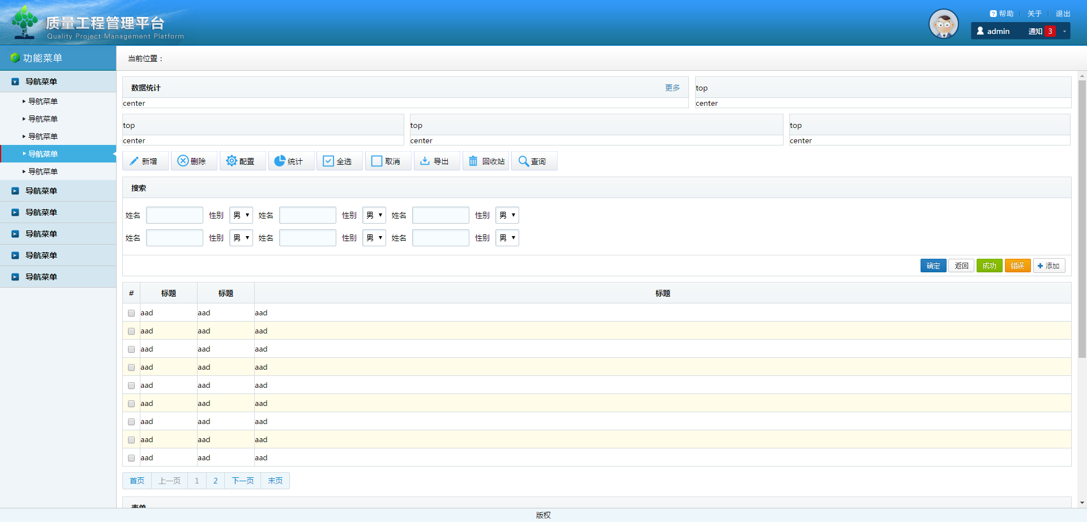Click the orange 错误 button

pyautogui.click(x=1018, y=266)
